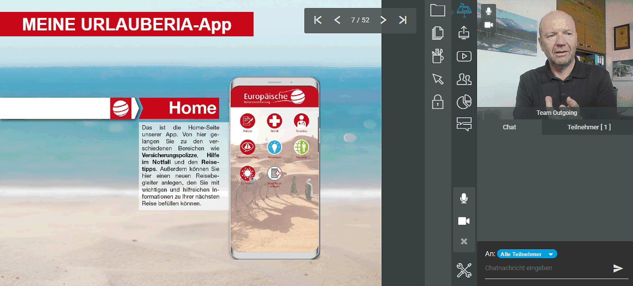
Task: Open the video player icon
Action: (464, 56)
